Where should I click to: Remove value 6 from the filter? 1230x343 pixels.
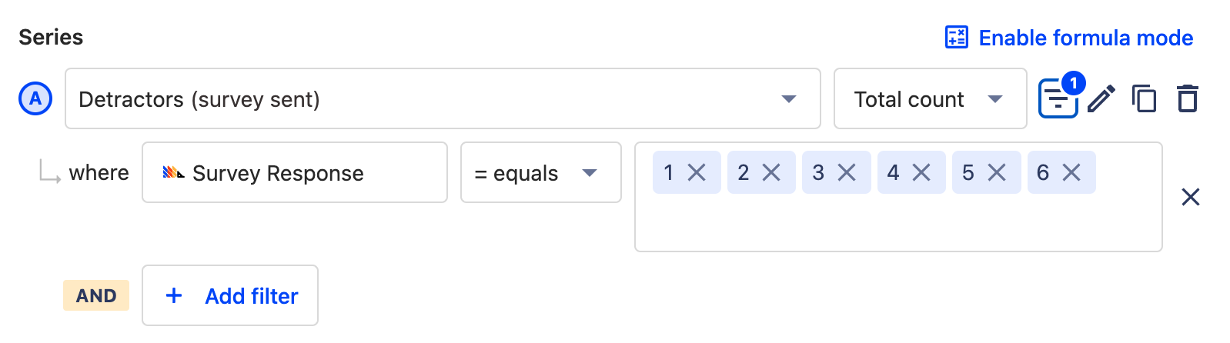(1071, 173)
